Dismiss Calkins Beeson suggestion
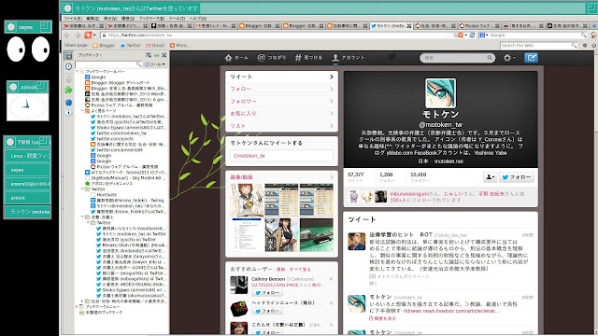Viewport: 598px width, 336px height. (x=331, y=279)
